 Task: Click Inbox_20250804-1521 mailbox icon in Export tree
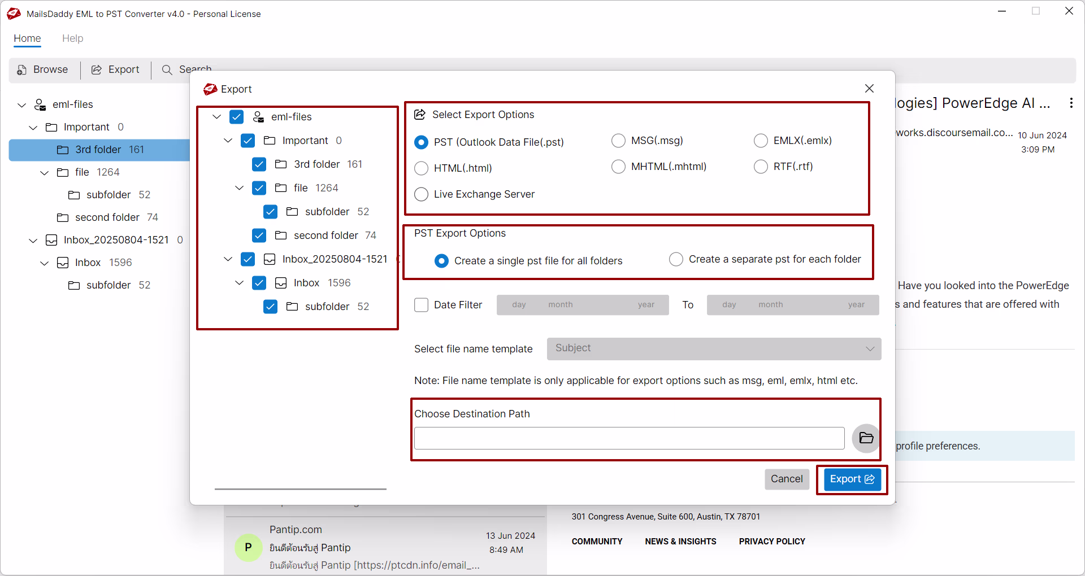pos(270,259)
